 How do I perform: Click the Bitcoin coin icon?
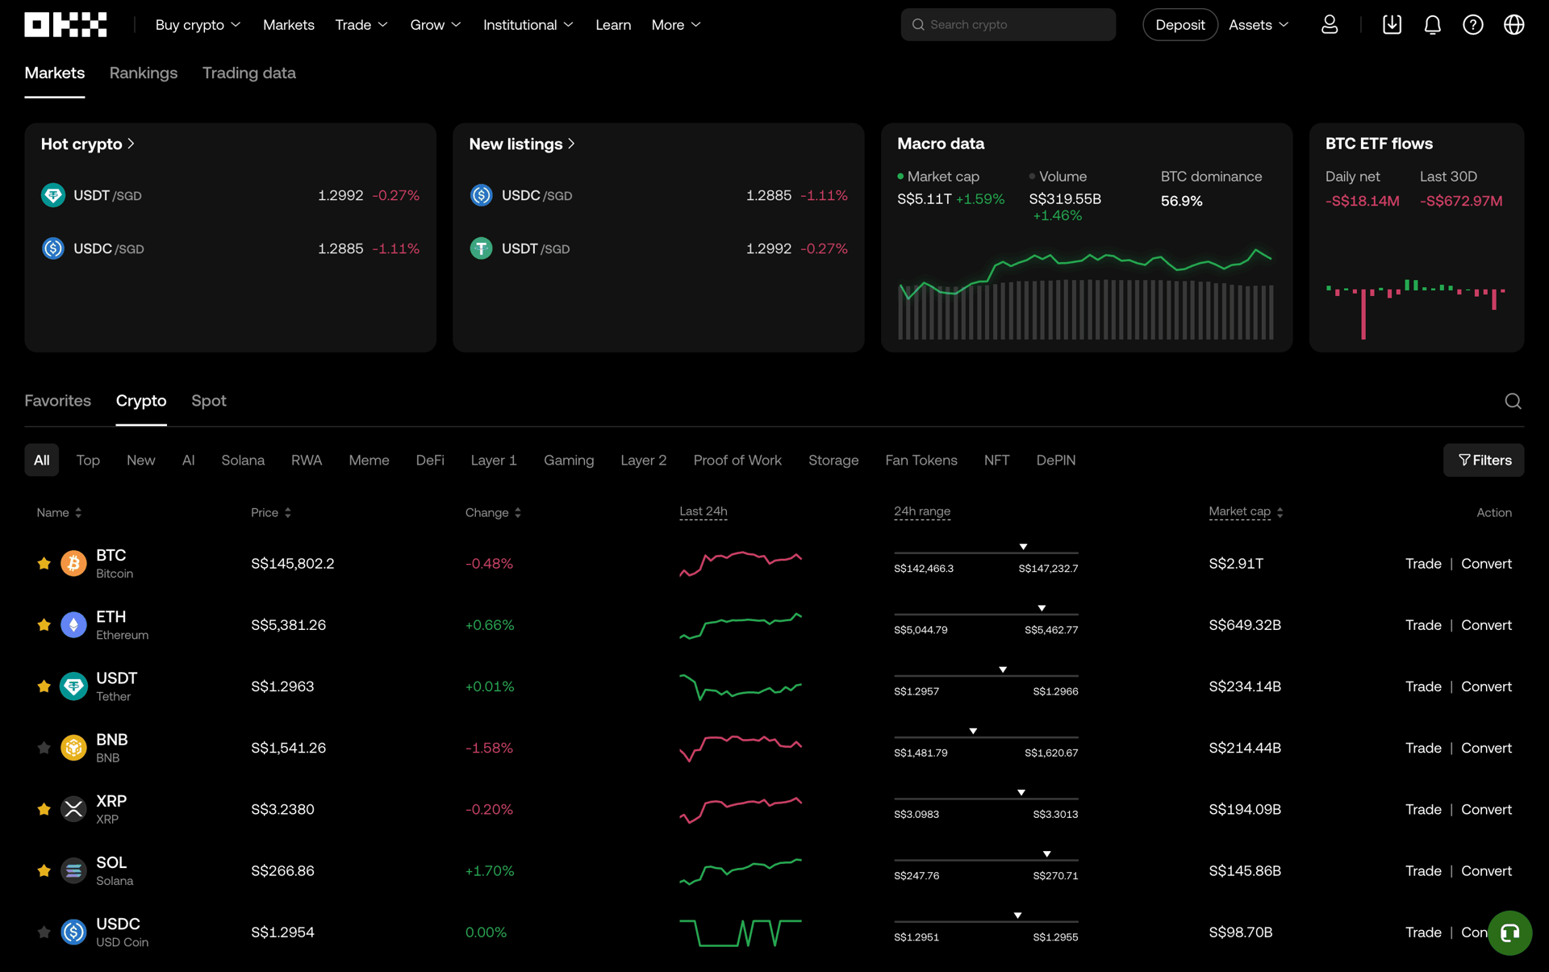pos(73,563)
